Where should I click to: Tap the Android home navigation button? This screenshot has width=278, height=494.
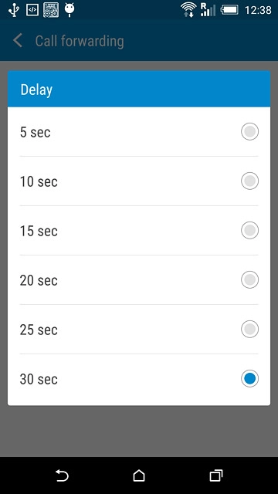(139, 475)
